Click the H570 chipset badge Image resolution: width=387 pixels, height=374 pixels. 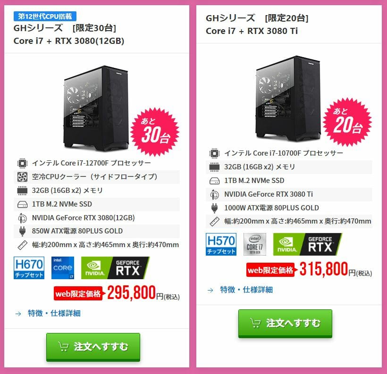[x=221, y=244]
